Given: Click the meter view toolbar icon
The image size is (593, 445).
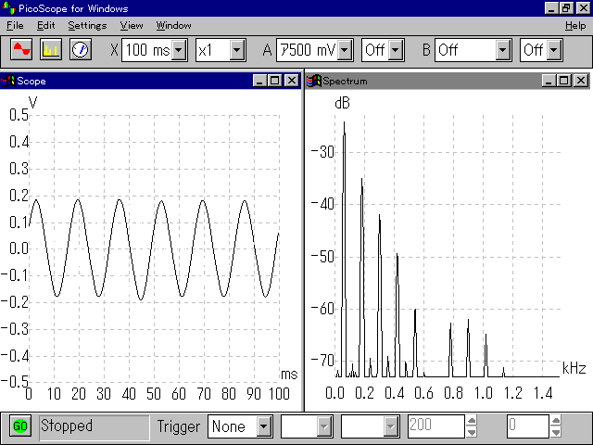Looking at the screenshot, I should [x=80, y=49].
